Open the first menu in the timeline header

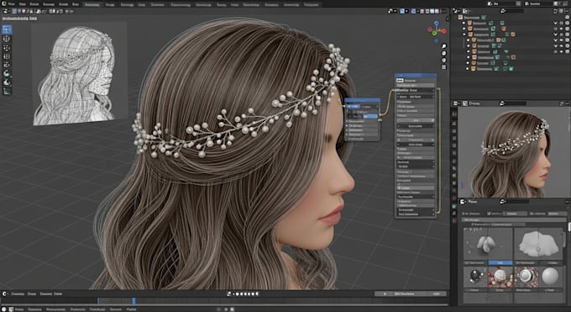click(18, 293)
